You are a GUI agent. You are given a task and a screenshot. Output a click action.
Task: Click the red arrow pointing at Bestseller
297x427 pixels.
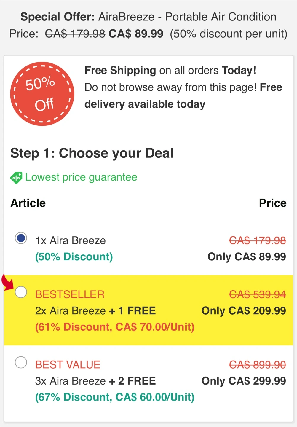point(8,282)
